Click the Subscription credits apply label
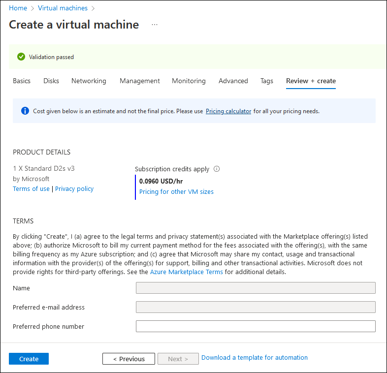Viewport: 387px width, 373px height. click(x=172, y=169)
